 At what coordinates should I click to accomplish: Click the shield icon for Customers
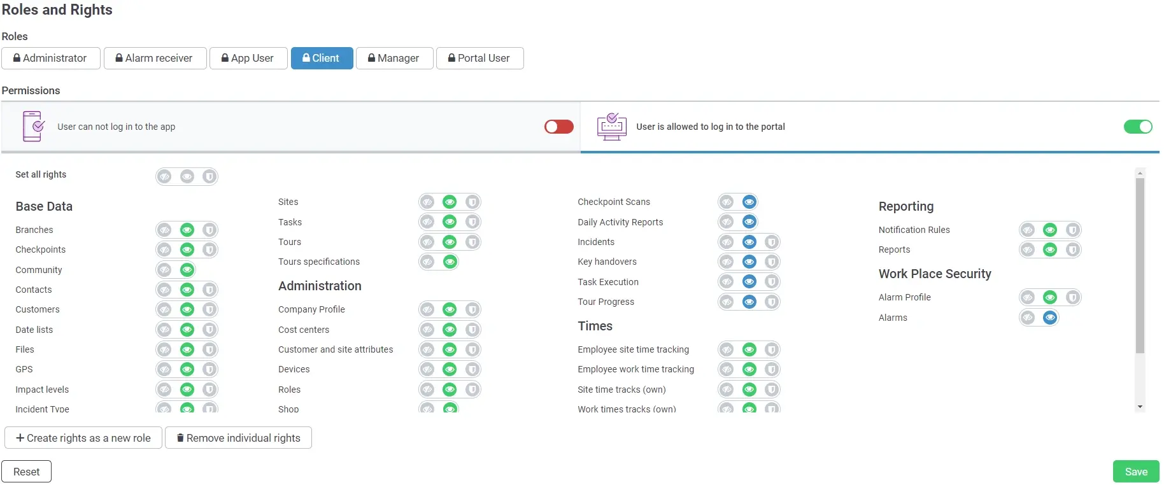(x=209, y=309)
